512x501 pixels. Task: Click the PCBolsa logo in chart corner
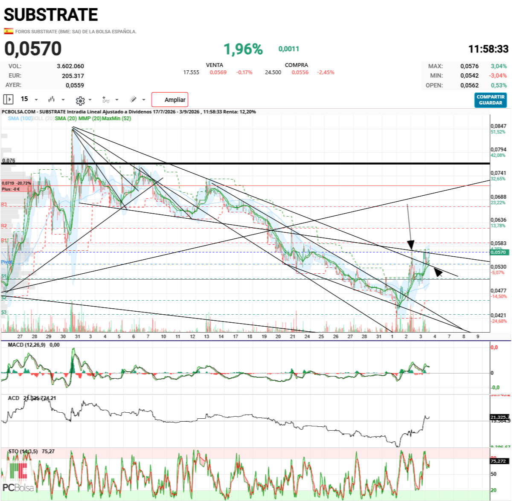(x=18, y=477)
